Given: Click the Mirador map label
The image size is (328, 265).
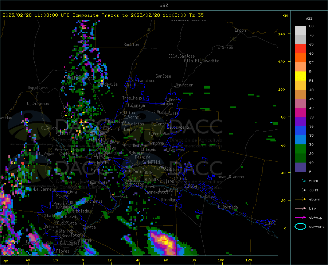Looking at the screenshot, I should point(168,200).
